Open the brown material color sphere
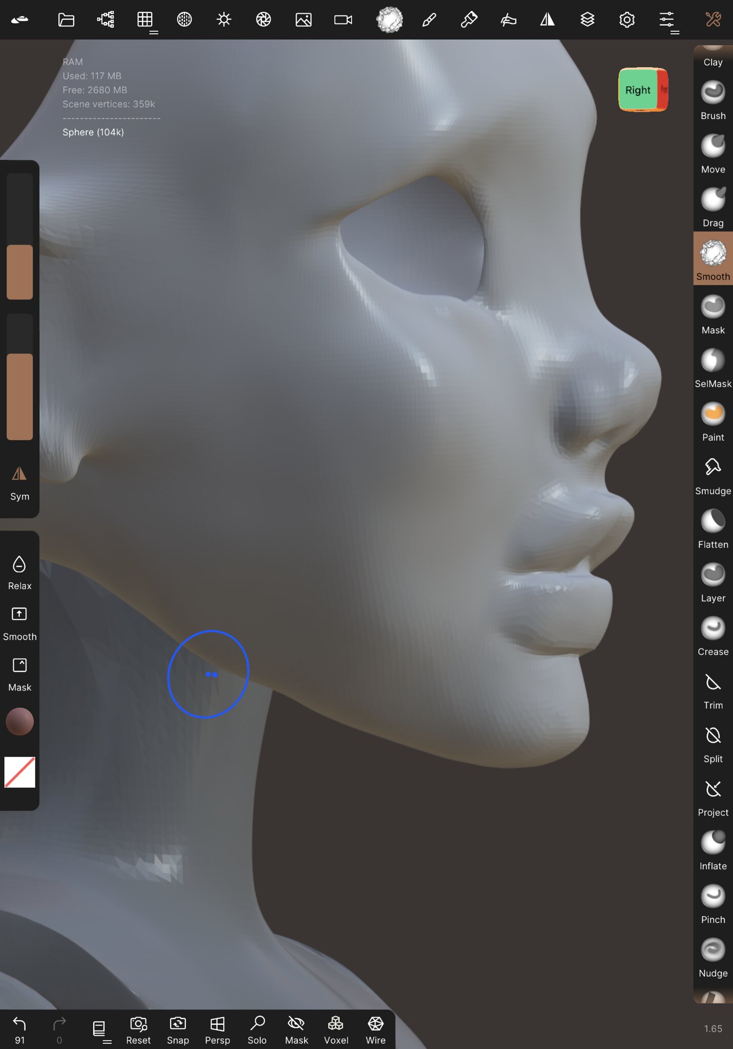Screen dimensions: 733x1049 [19, 722]
